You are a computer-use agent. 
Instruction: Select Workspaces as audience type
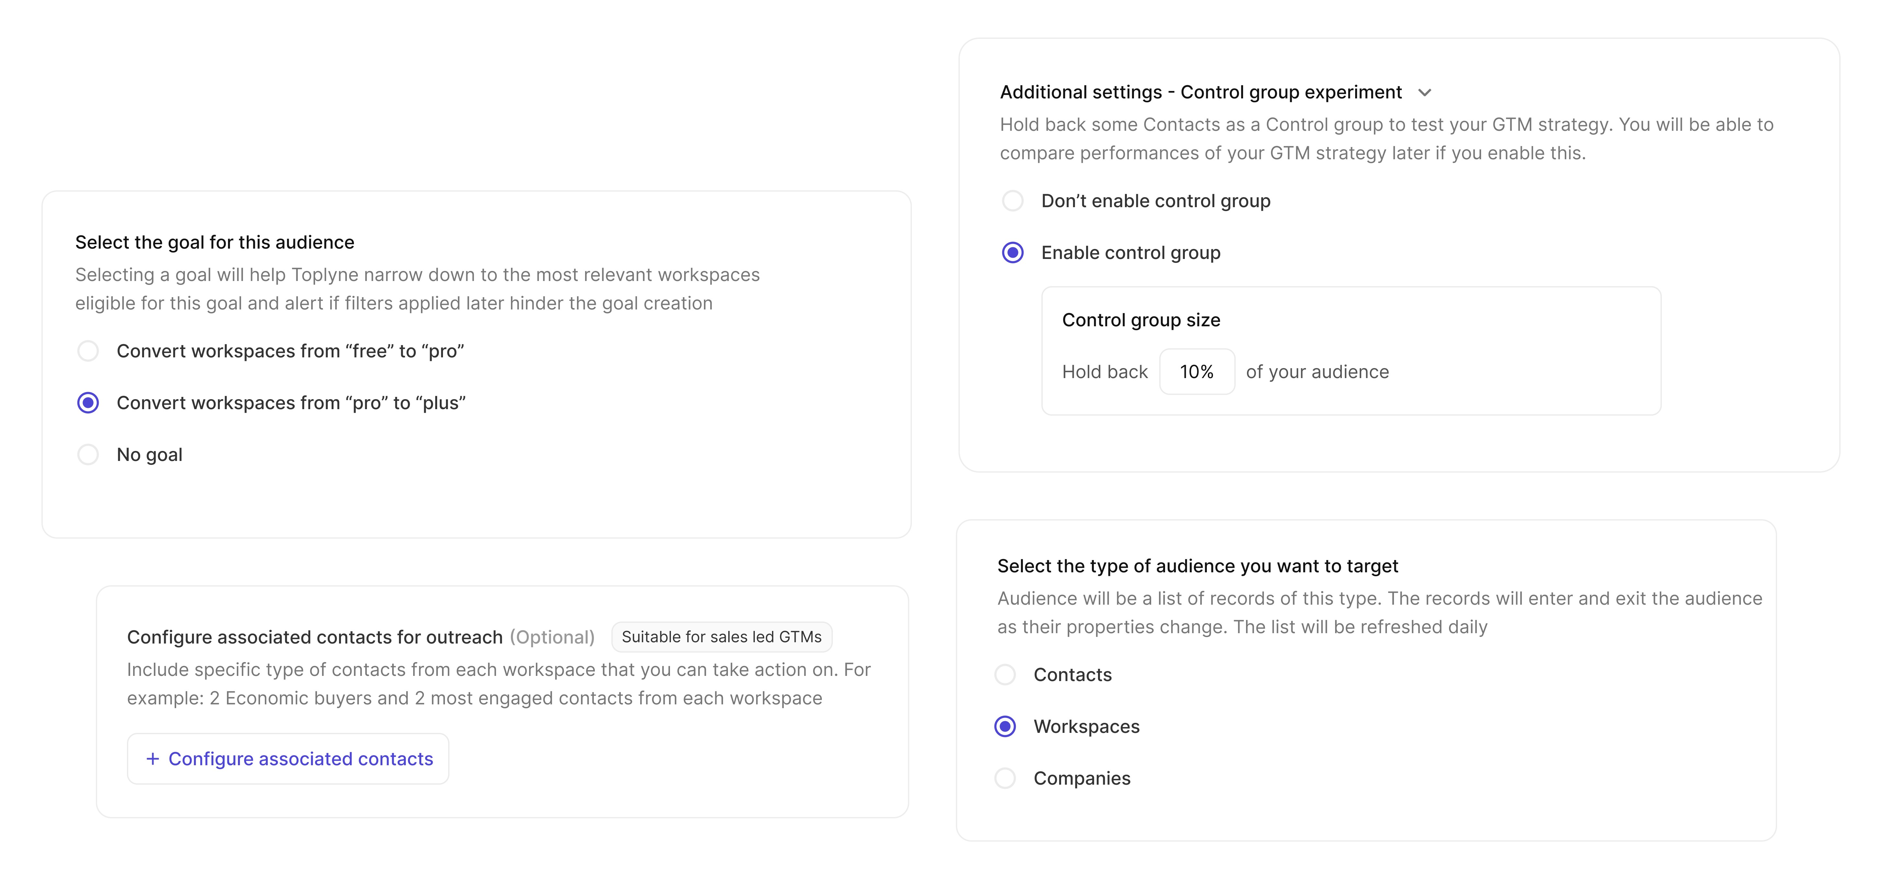click(1005, 726)
